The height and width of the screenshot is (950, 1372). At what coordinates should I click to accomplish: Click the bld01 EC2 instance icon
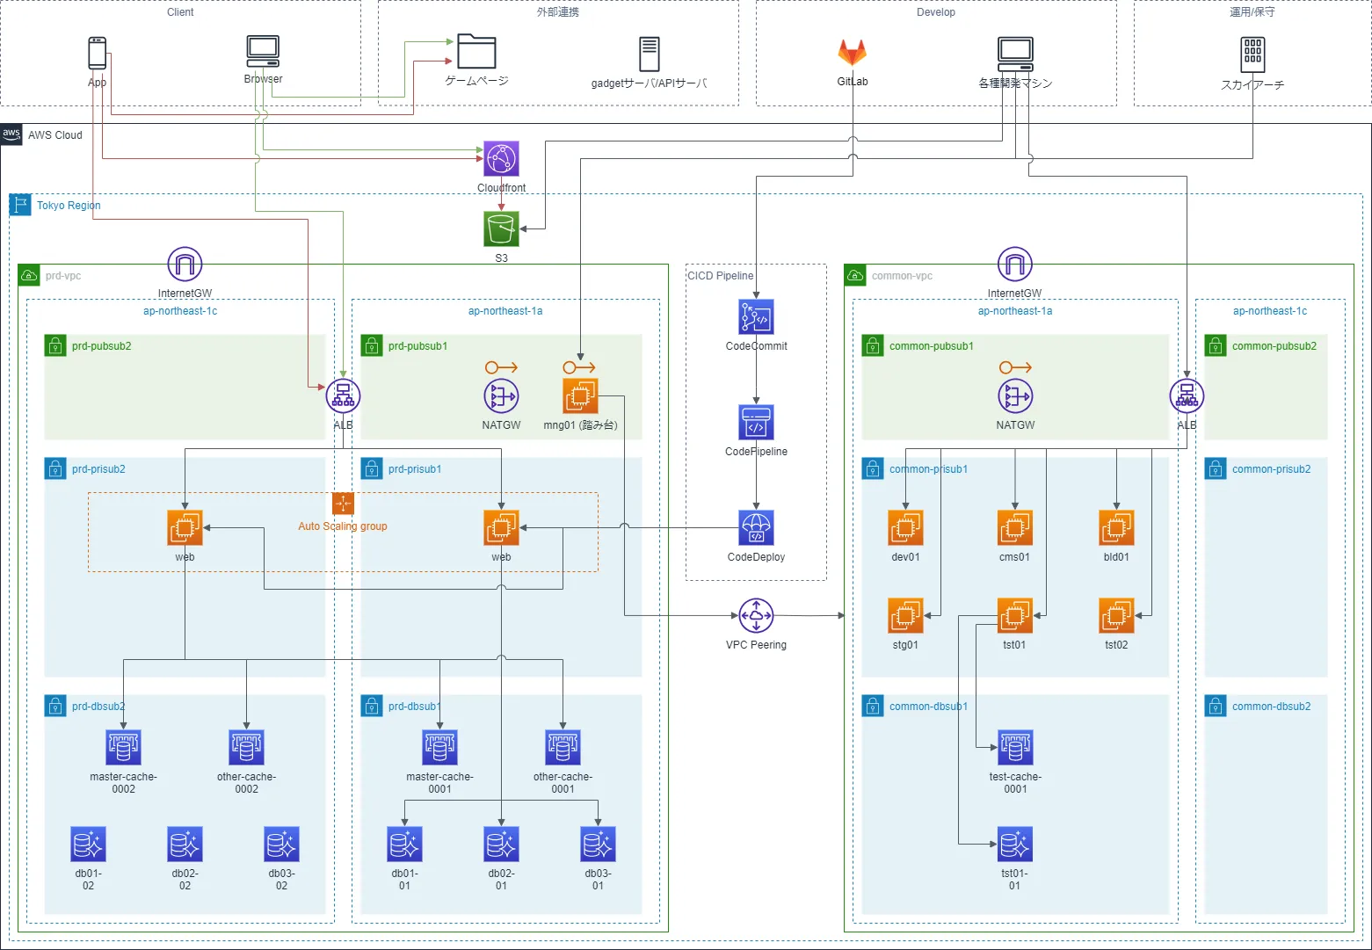(x=1116, y=528)
